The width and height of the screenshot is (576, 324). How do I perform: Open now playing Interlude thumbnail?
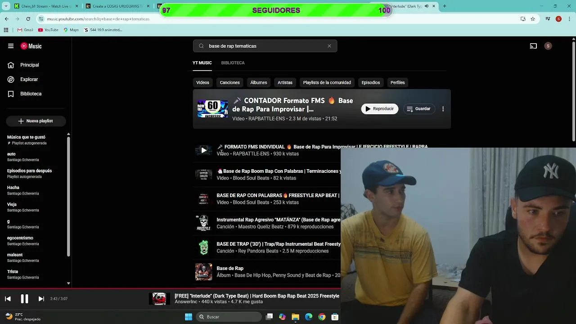[159, 299]
